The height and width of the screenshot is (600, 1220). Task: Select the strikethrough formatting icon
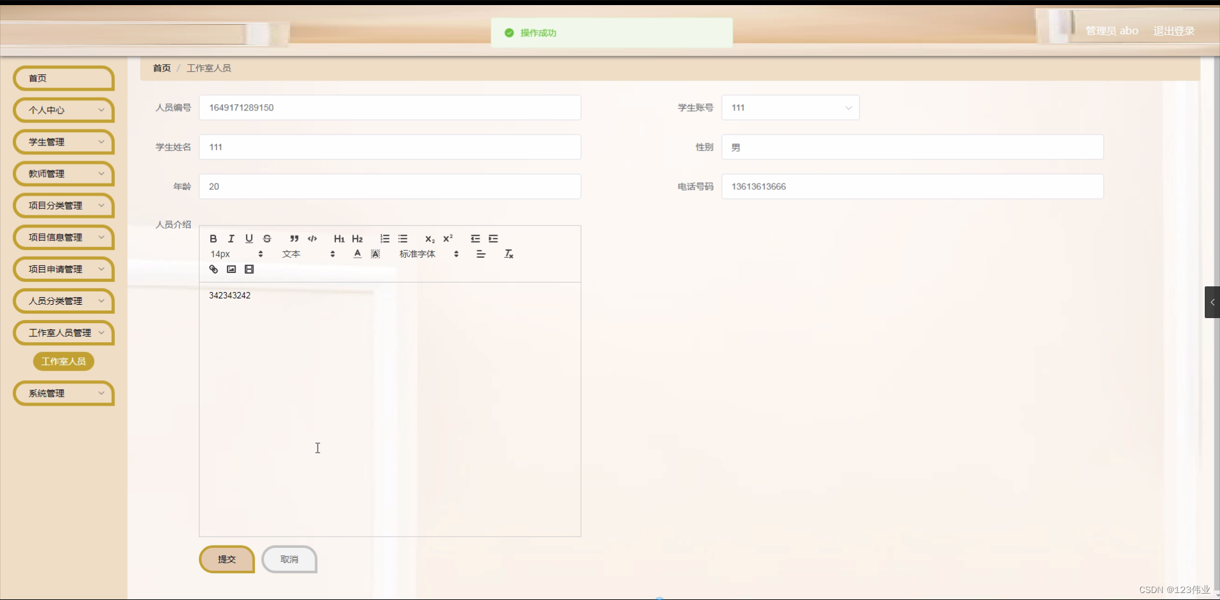[x=267, y=239]
